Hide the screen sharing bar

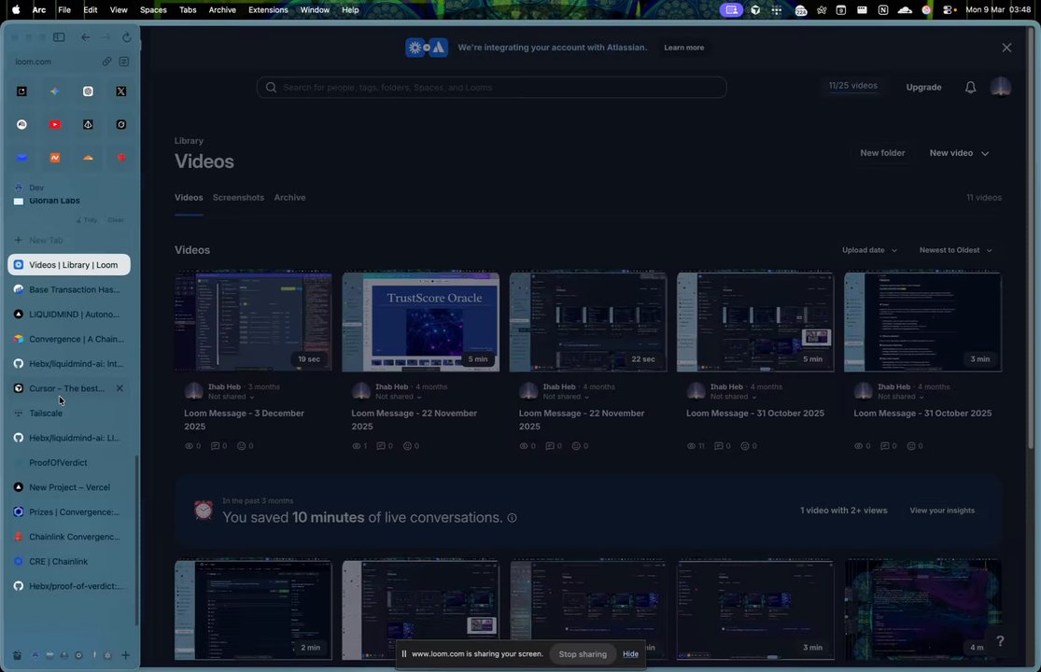click(x=630, y=654)
